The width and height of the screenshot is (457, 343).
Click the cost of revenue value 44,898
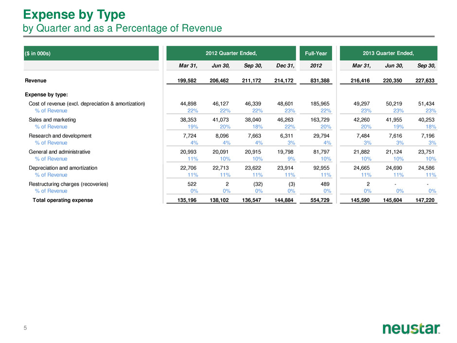click(x=188, y=104)
